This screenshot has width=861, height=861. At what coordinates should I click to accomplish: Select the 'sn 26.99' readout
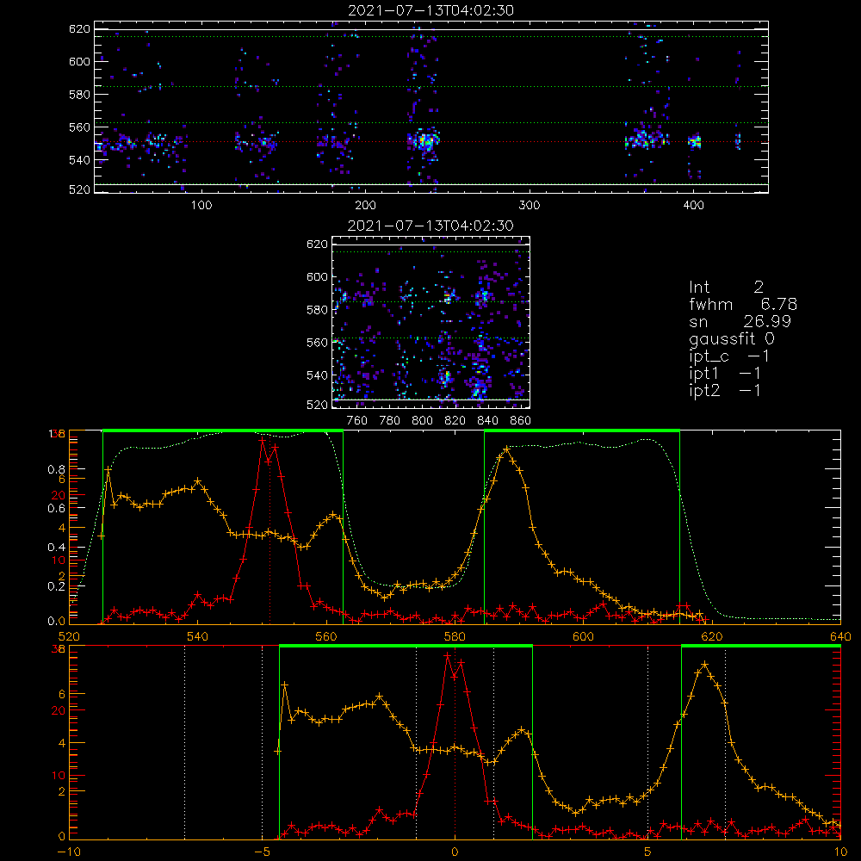(x=740, y=321)
